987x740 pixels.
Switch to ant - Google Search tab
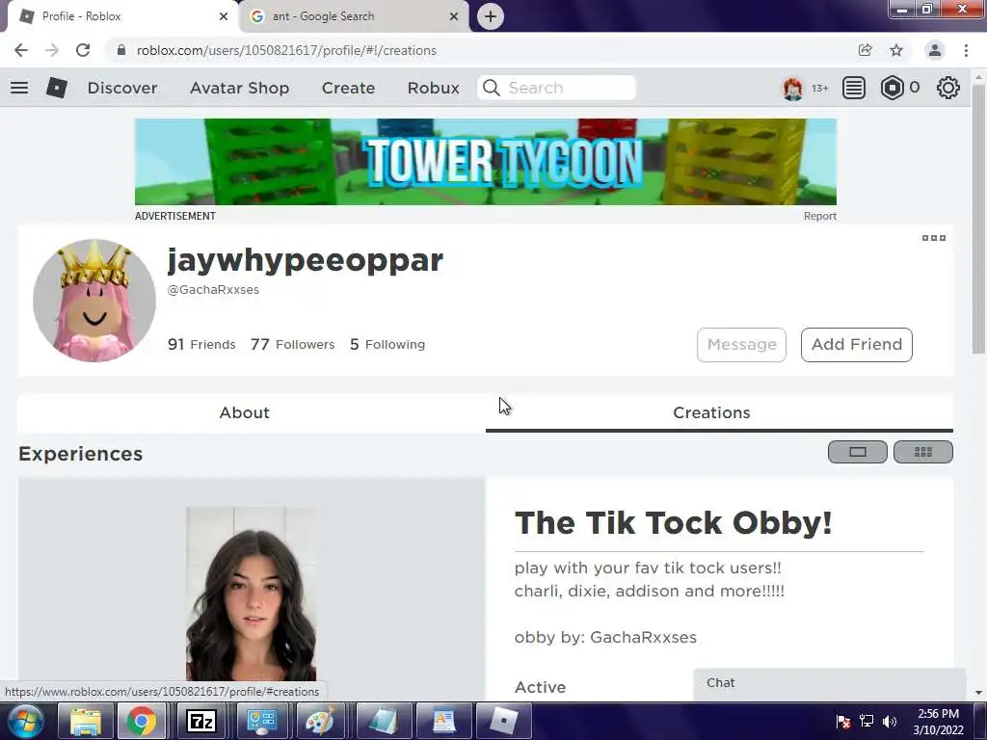point(355,16)
